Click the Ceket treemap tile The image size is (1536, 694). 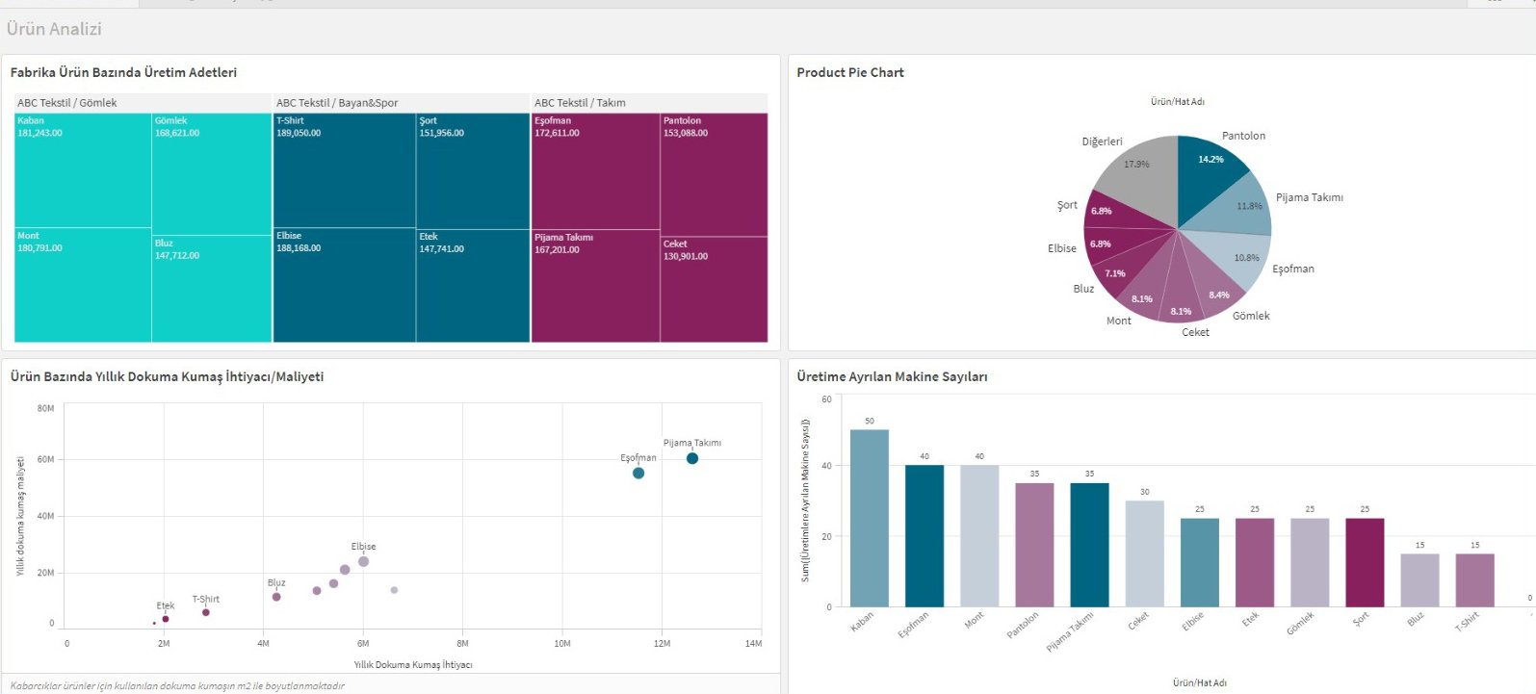tap(714, 289)
